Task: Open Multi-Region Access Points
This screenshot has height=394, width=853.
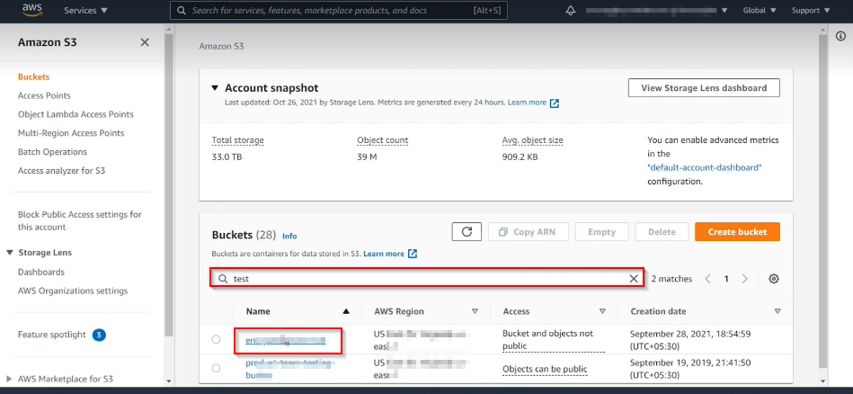Action: coord(71,133)
